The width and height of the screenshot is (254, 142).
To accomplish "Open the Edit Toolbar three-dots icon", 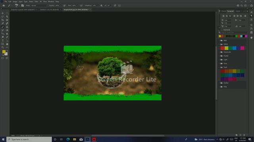I will point(7,47).
